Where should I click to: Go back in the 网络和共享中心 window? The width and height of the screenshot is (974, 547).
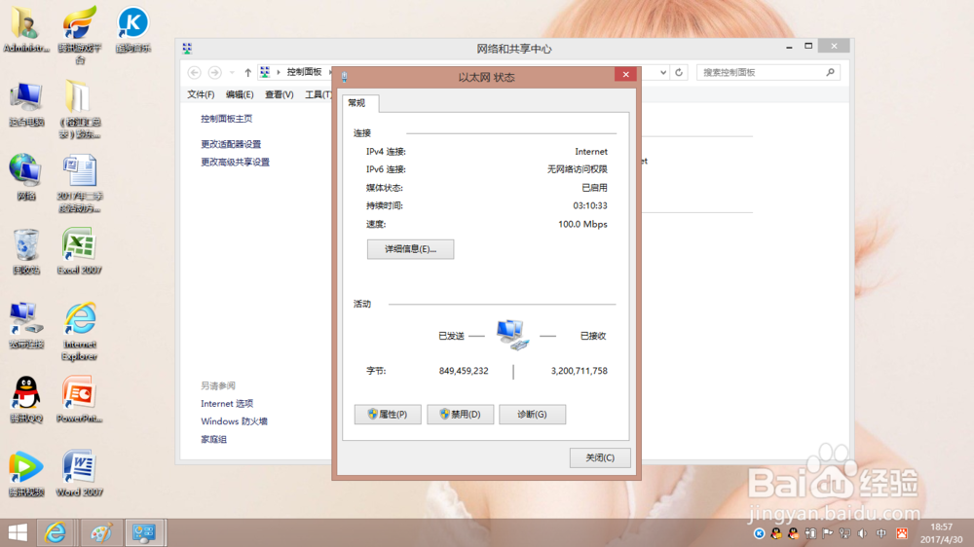click(x=195, y=73)
